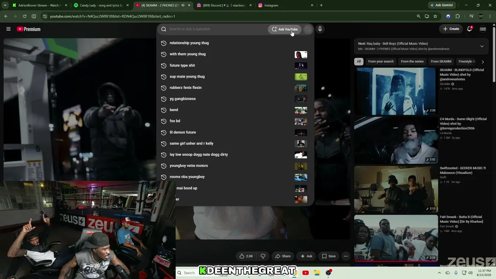Reload the page with refresh icon
Viewport: 496px width, 279px height.
pyautogui.click(x=24, y=16)
